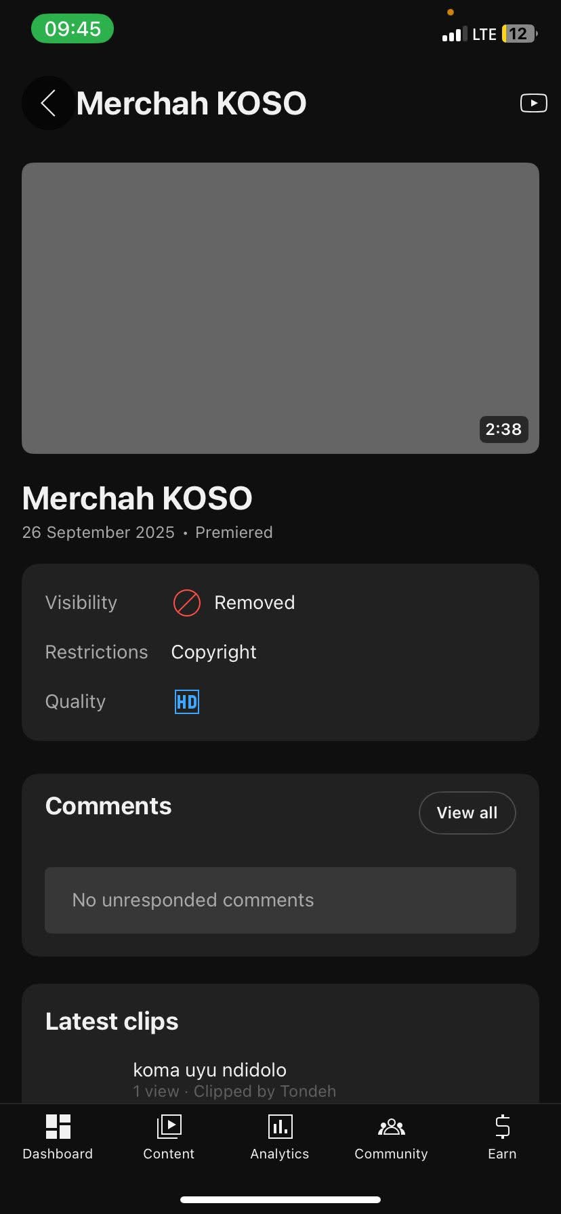This screenshot has height=1214, width=561.
Task: Tap the No unresponded comments box
Action: click(x=280, y=900)
